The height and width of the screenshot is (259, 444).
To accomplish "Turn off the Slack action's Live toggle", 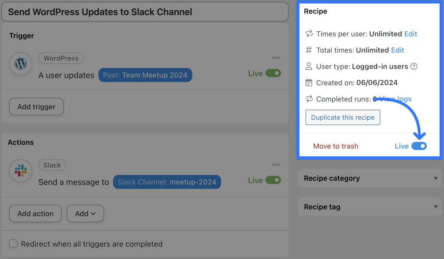I will tap(273, 180).
